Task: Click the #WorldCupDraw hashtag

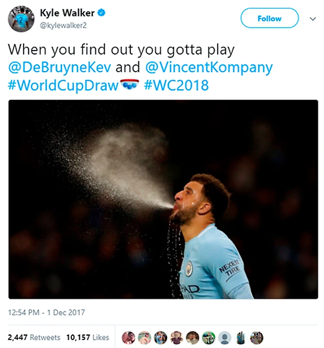Action: [63, 85]
